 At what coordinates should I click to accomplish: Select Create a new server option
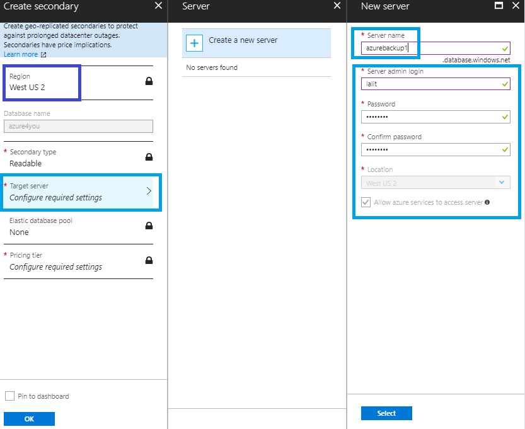tap(243, 40)
